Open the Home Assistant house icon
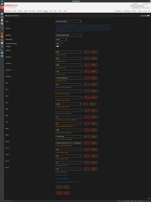The width and height of the screenshot is (151, 202). [x=2, y=43]
